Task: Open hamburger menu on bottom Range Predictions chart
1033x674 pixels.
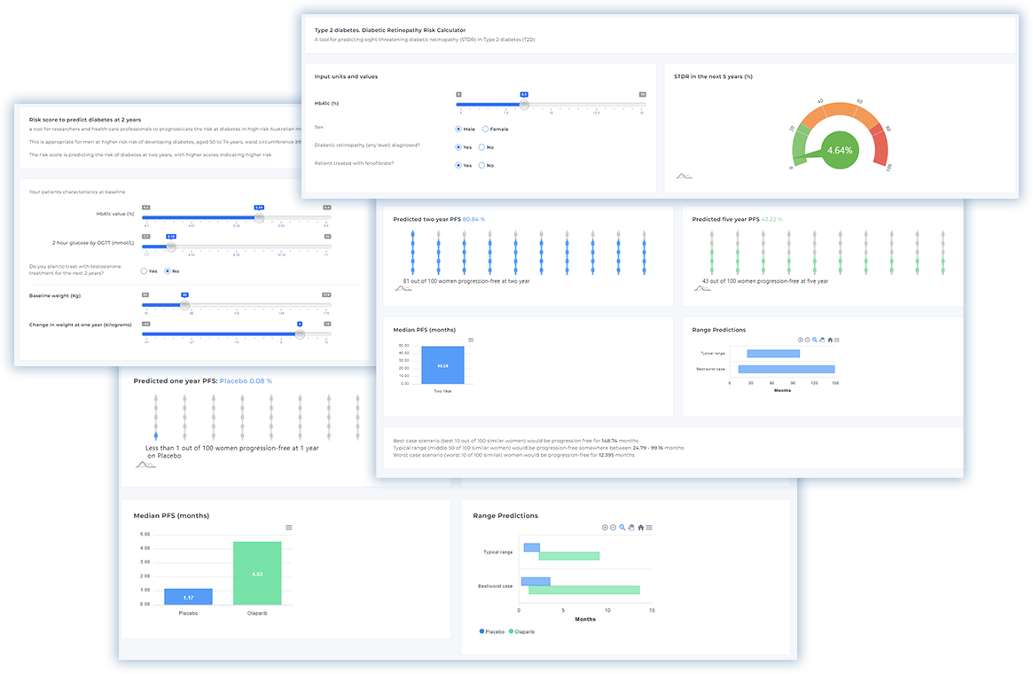Action: 649,527
